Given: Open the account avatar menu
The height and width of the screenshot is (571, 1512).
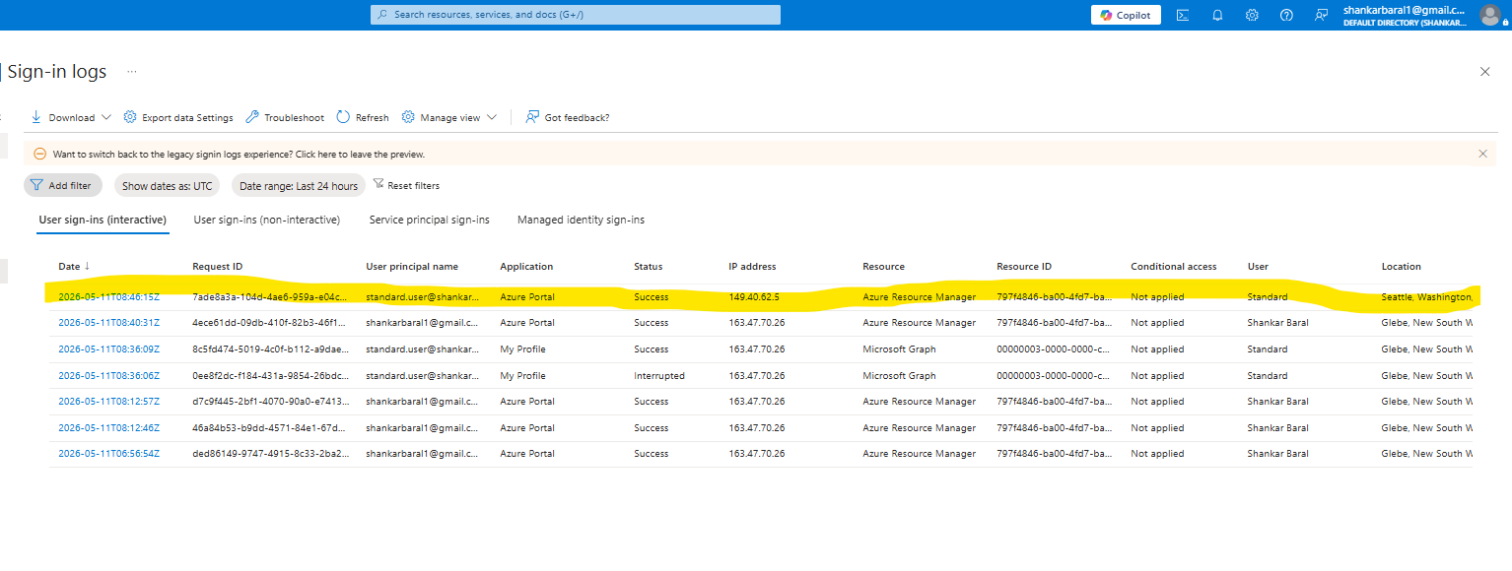Looking at the screenshot, I should click(x=1489, y=15).
